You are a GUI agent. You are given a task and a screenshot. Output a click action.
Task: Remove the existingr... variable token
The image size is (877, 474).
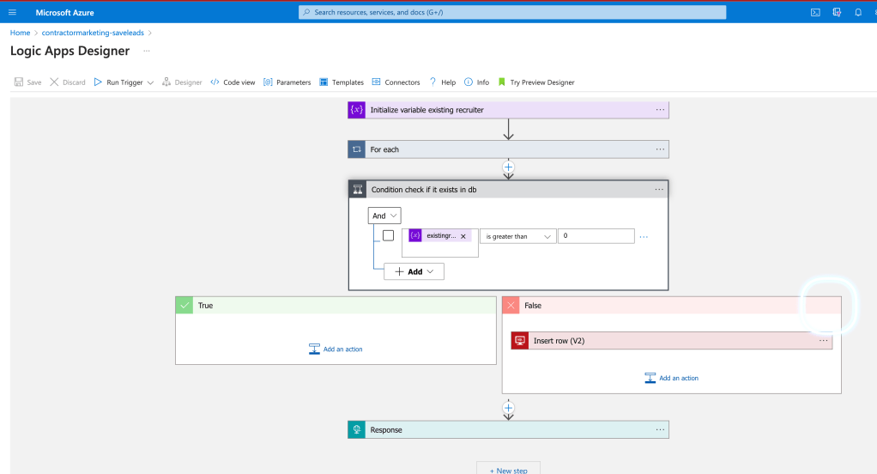[463, 236]
